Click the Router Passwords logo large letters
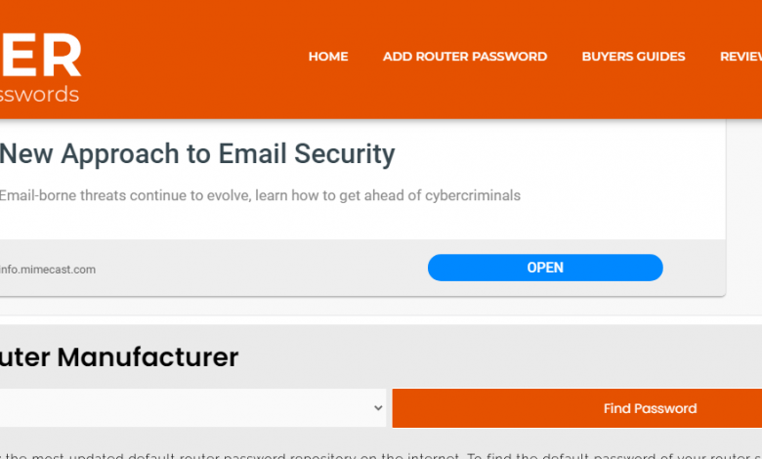The height and width of the screenshot is (459, 762). [40, 55]
